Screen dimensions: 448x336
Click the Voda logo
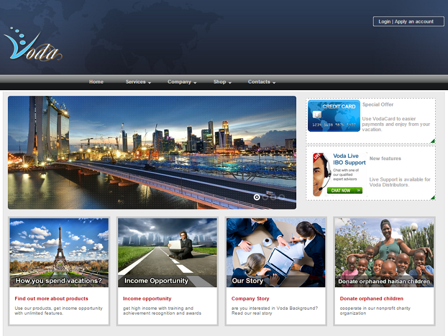[x=32, y=45]
